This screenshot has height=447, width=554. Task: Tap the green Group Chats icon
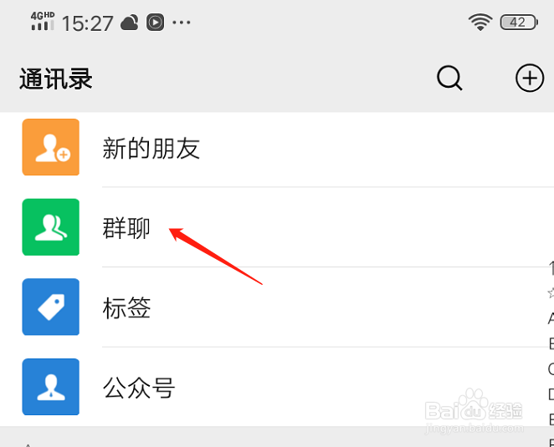pyautogui.click(x=51, y=227)
